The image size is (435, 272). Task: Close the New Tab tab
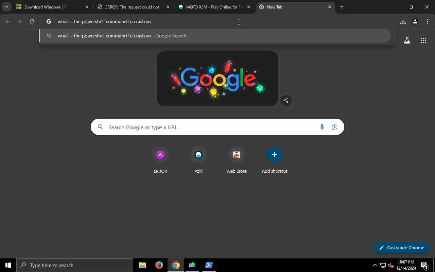[329, 7]
